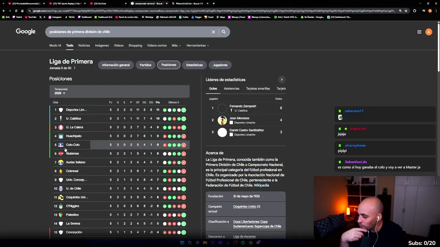Click Jean Meneses player photo

coord(222,120)
